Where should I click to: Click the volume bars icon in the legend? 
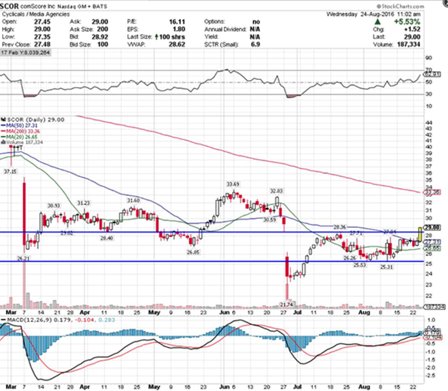click(x=3, y=142)
